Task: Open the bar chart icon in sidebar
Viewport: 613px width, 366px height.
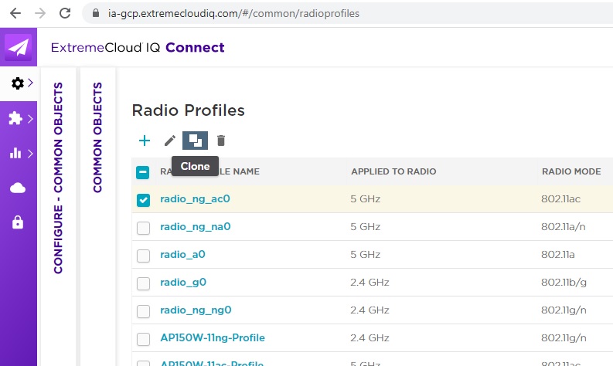Action: [15, 153]
